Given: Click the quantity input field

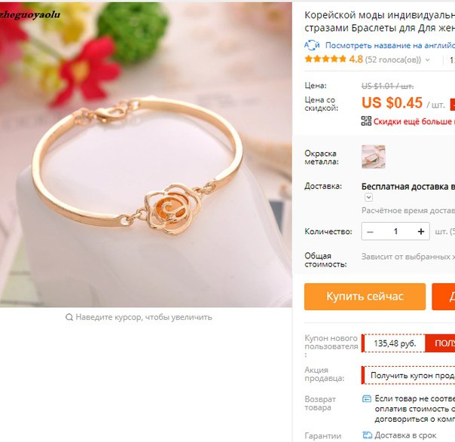Looking at the screenshot, I should pos(395,231).
